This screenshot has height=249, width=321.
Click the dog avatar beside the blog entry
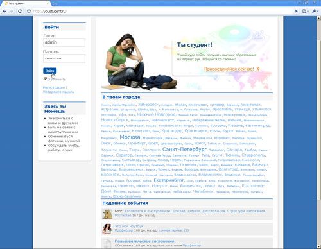coord(107,214)
